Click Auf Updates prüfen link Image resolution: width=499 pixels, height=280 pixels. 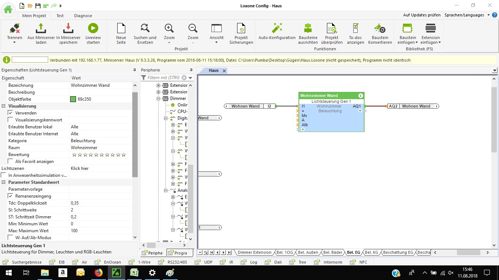(x=422, y=15)
